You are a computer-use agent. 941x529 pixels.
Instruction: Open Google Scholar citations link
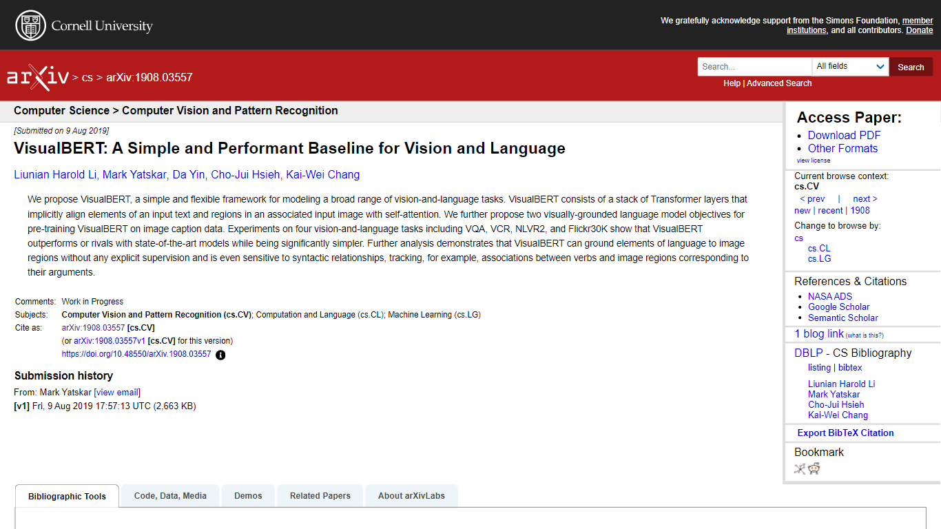click(x=838, y=307)
